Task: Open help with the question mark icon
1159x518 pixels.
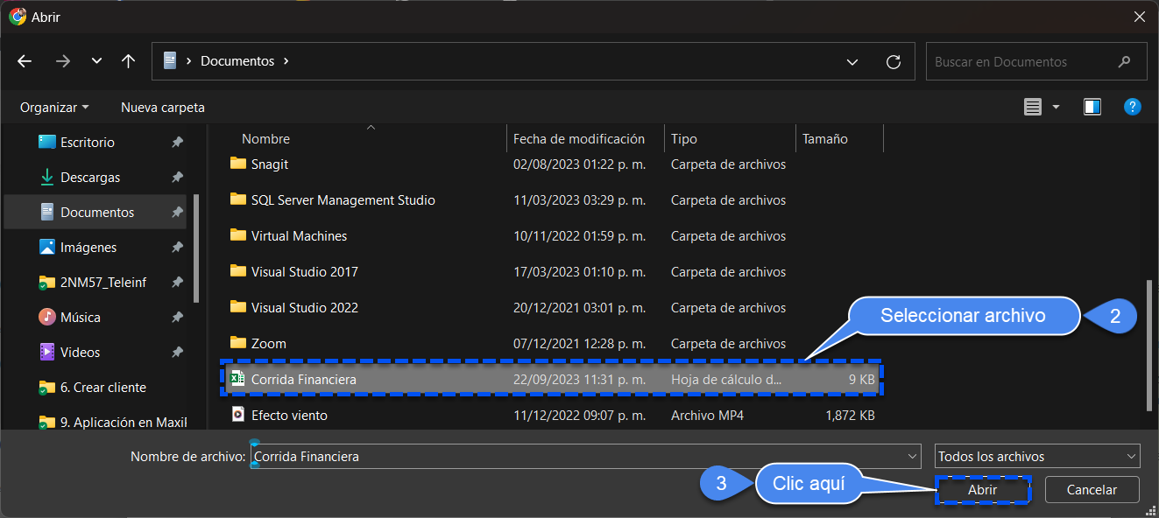Action: [1133, 107]
